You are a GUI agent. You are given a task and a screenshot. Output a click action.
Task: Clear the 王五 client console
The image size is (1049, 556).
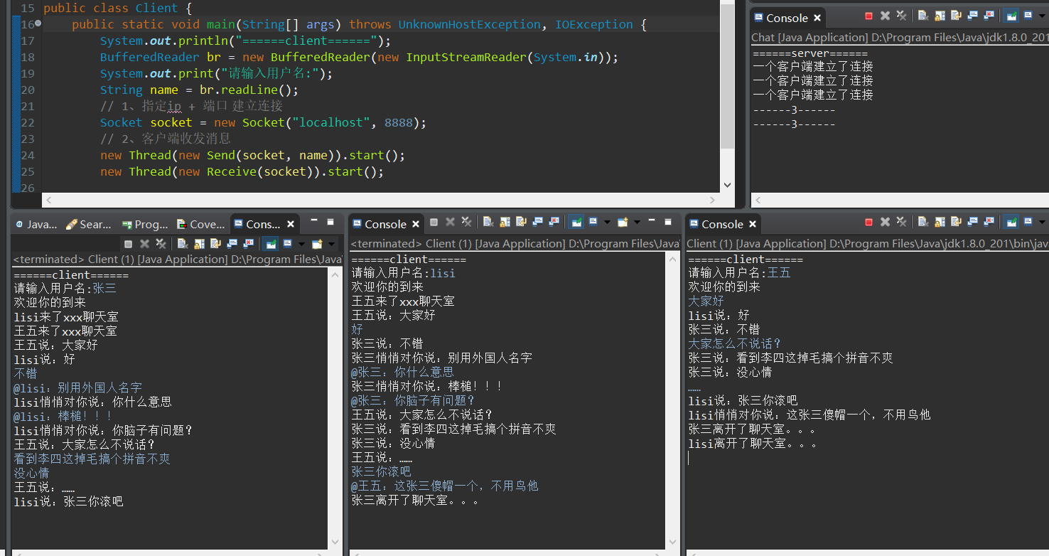(x=922, y=223)
